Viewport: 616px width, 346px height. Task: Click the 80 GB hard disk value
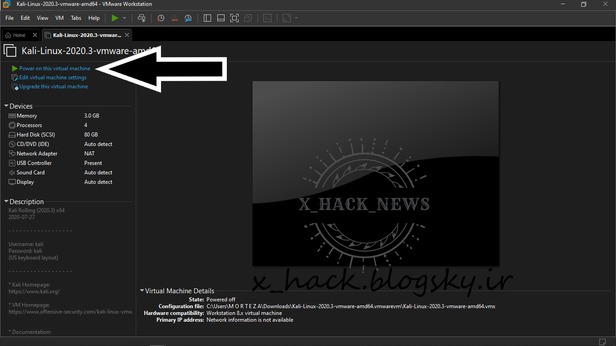click(x=91, y=135)
